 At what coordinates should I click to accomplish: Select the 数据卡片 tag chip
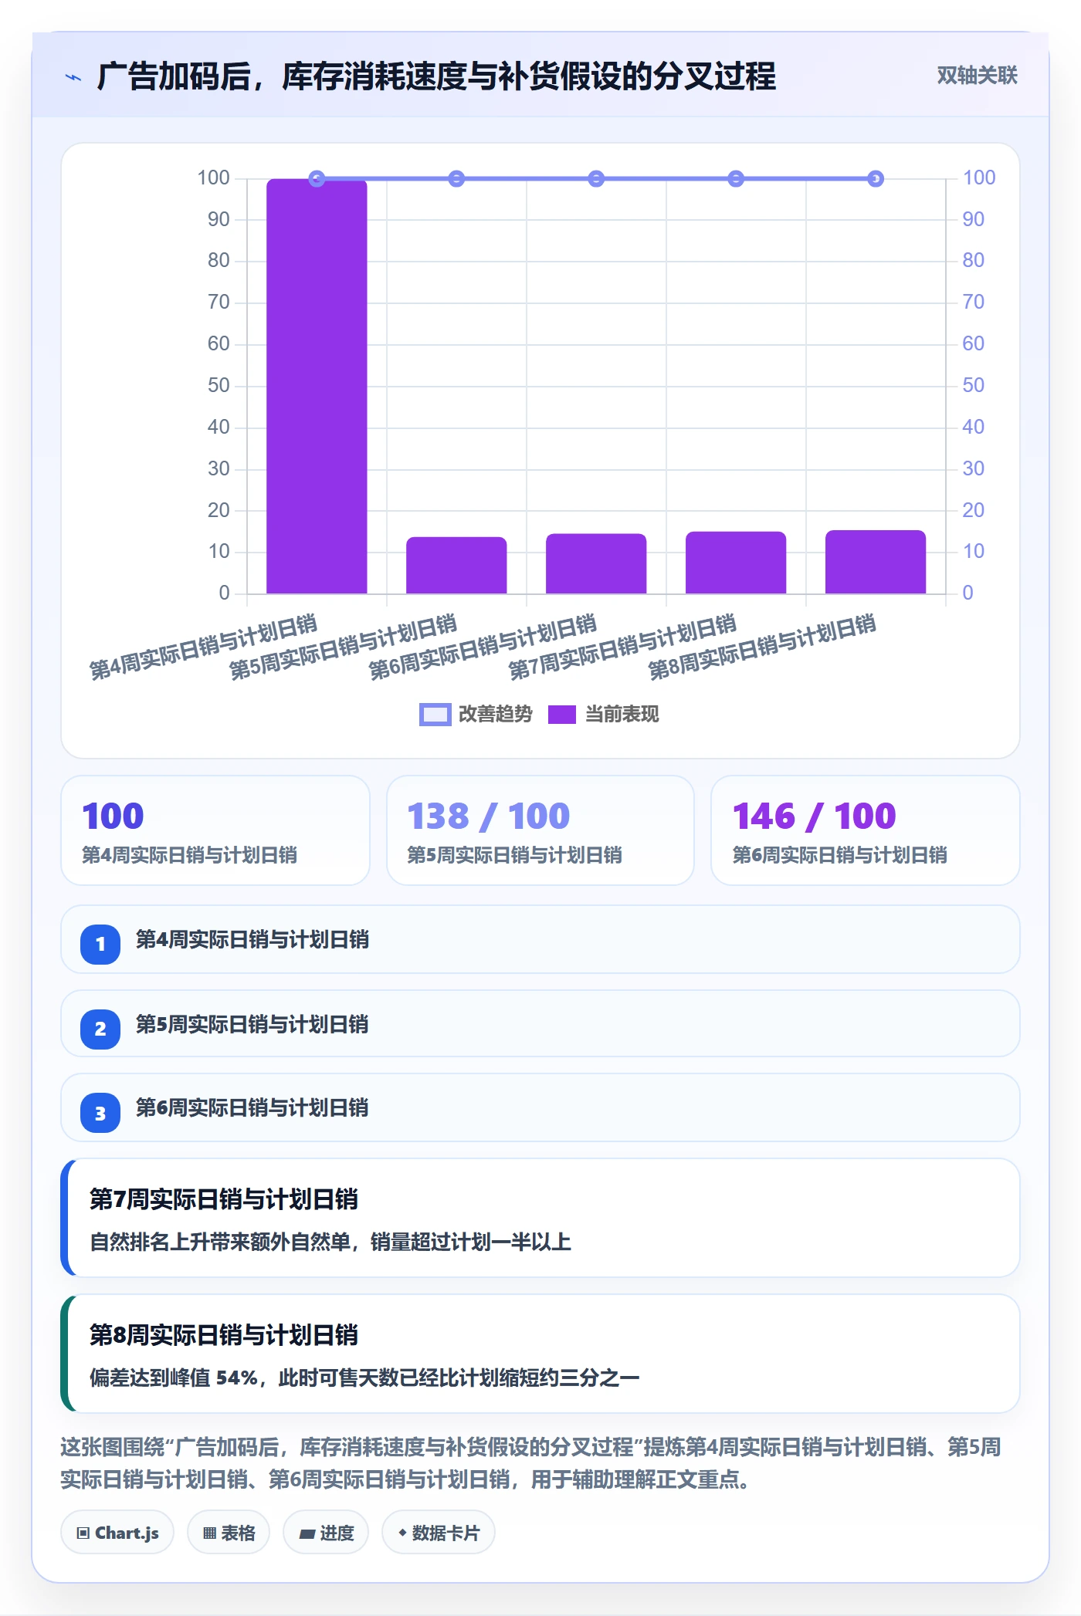(x=439, y=1533)
